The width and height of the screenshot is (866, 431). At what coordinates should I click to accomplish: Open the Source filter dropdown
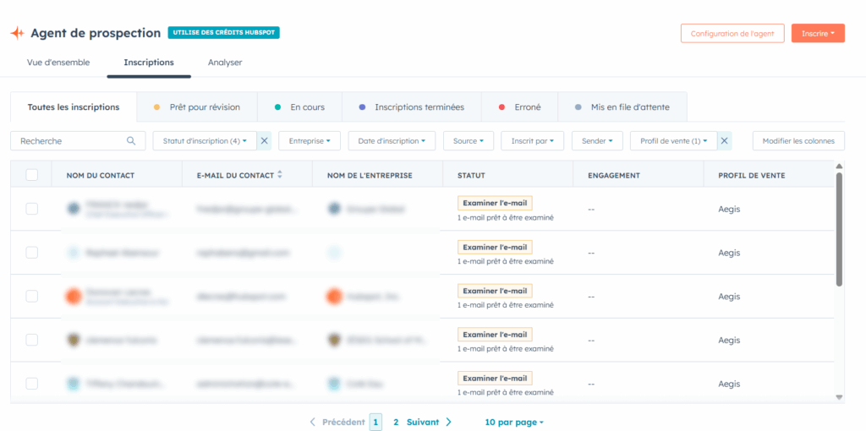point(469,141)
